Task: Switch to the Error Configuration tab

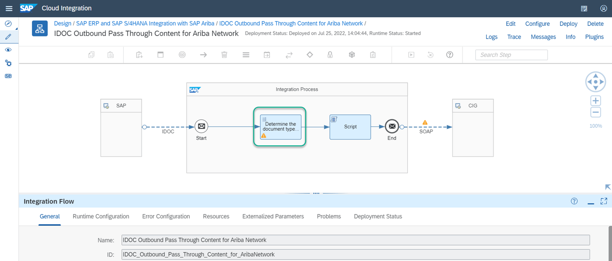Action: point(166,216)
